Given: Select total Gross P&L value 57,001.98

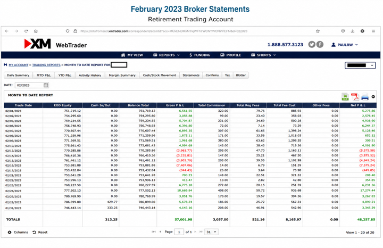Looking at the screenshot, I should pyautogui.click(x=184, y=219).
